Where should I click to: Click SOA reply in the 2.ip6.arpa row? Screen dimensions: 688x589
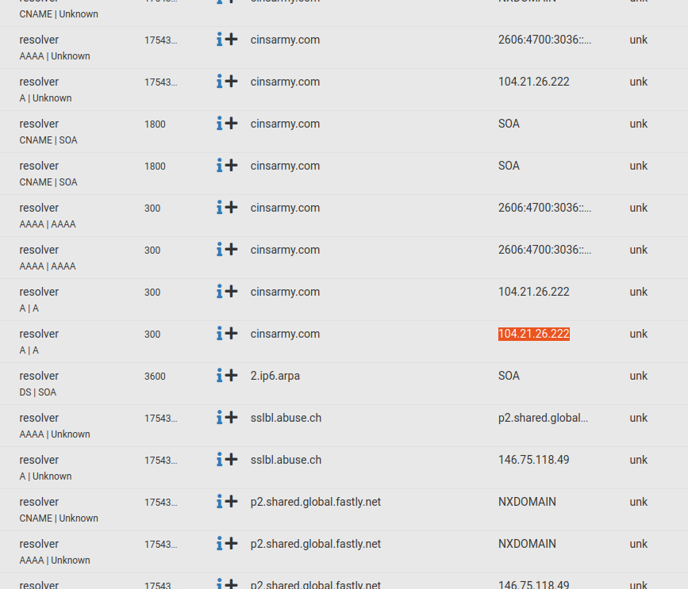[x=509, y=376]
